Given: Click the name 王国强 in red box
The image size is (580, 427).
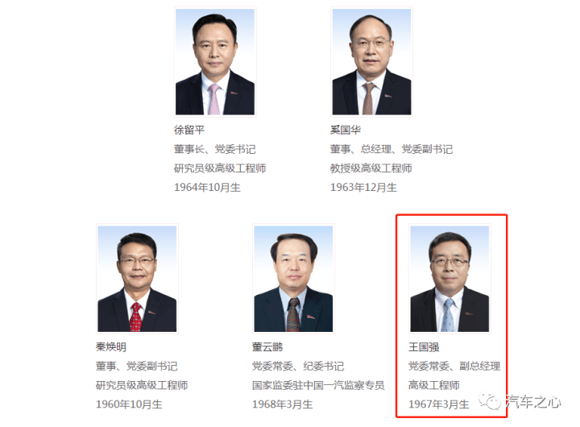Looking at the screenshot, I should 424,347.
